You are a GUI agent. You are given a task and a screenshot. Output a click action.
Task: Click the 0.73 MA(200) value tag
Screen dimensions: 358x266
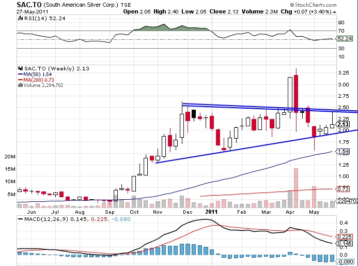click(343, 189)
